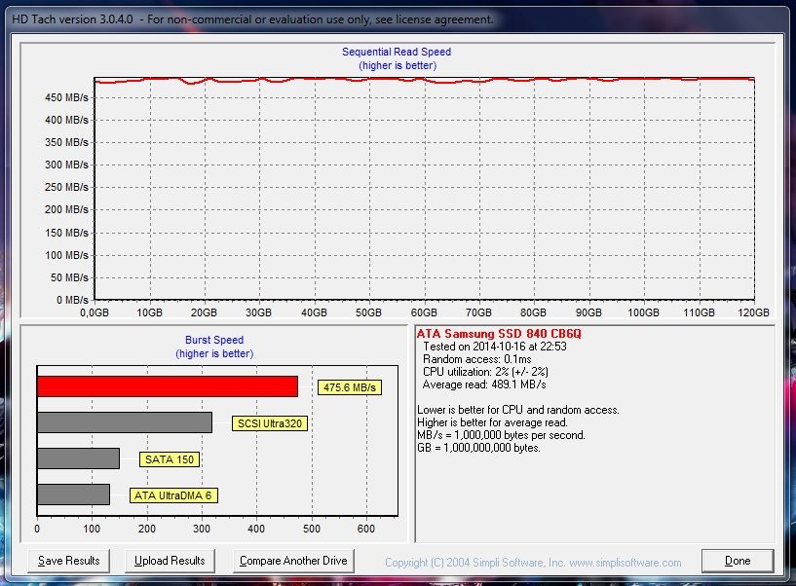Click the Tested on 2014-10-16 line
The image size is (796, 586).
tap(494, 347)
